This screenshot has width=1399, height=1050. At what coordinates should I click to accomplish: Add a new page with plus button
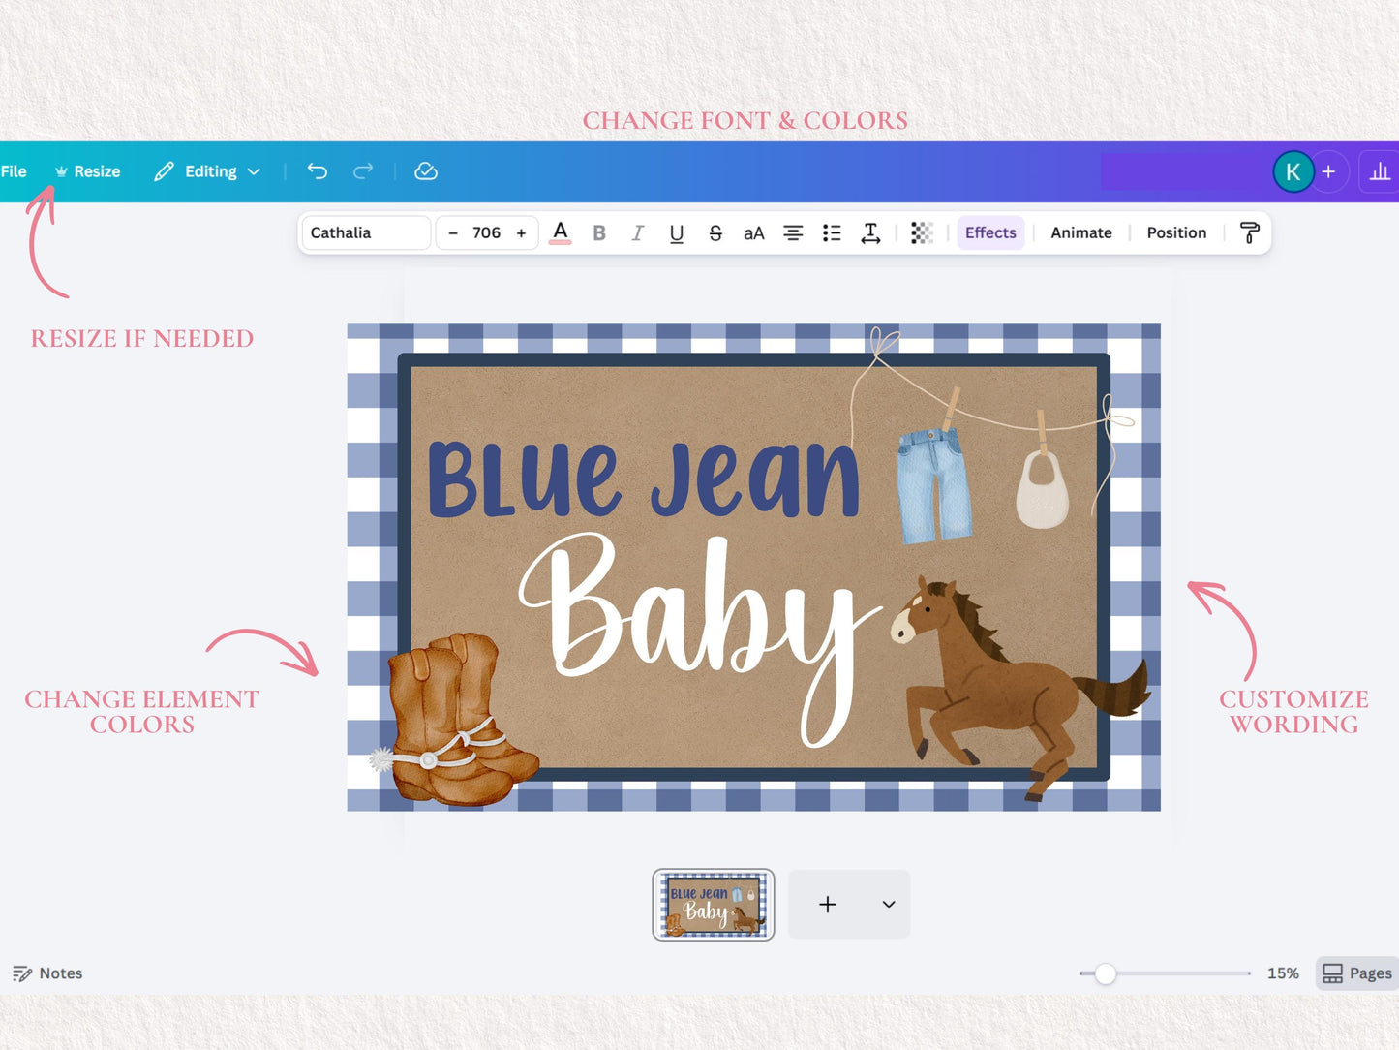pos(828,905)
